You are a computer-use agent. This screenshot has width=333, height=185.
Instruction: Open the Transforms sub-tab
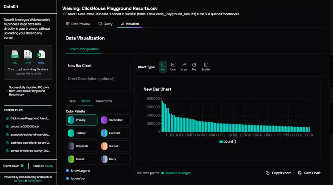[x=104, y=101]
